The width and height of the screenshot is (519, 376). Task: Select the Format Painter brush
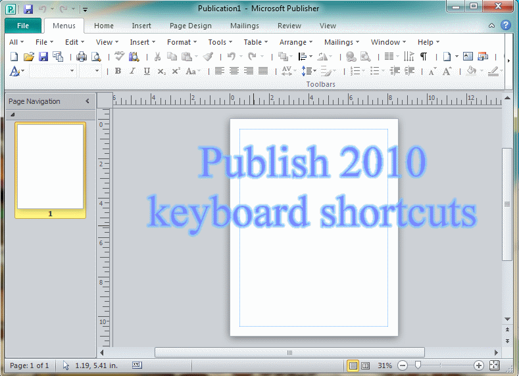209,57
